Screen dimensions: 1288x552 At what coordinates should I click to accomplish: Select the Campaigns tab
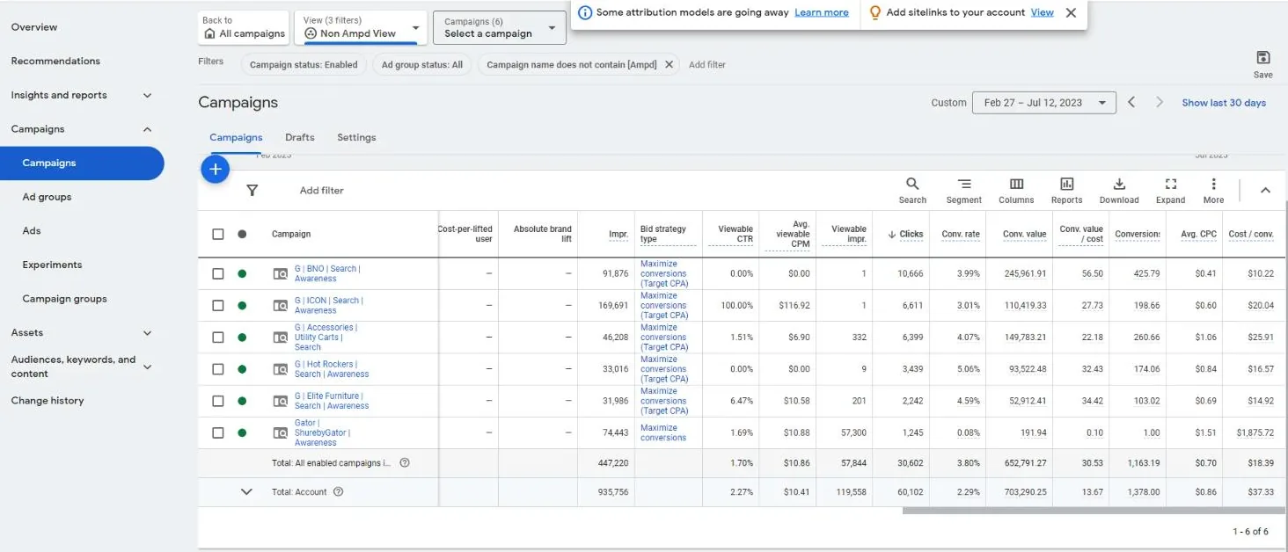pos(236,137)
